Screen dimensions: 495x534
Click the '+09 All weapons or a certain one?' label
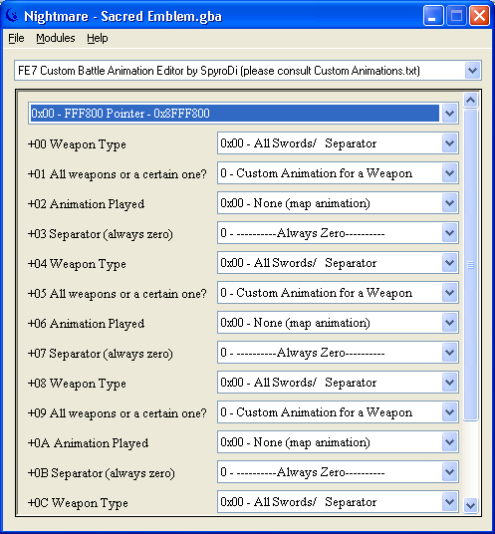pyautogui.click(x=118, y=413)
